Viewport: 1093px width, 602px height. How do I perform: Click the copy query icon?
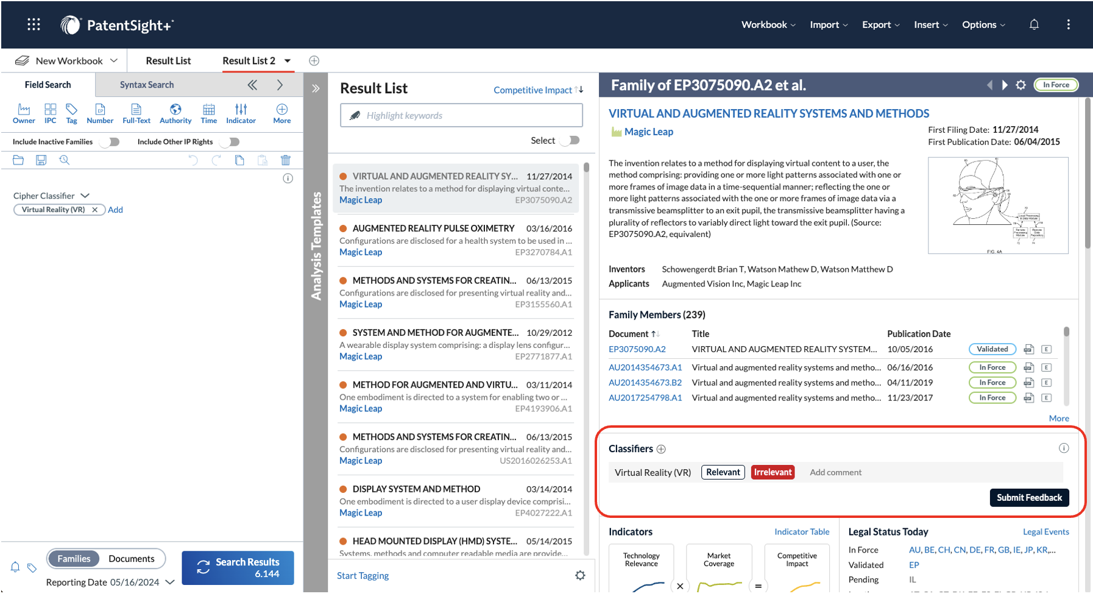click(x=239, y=160)
